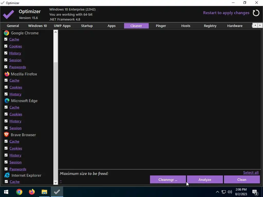The height and width of the screenshot is (197, 263).
Task: Click Google Chrome Session link
Action: pyautogui.click(x=15, y=60)
